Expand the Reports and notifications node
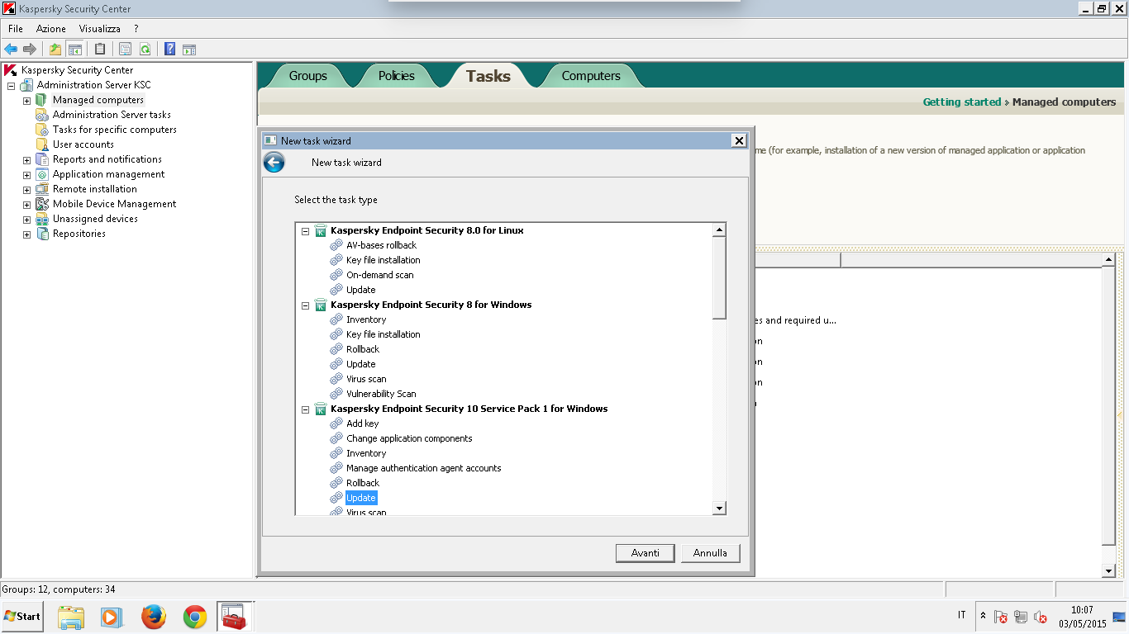The image size is (1129, 634). tap(26, 159)
